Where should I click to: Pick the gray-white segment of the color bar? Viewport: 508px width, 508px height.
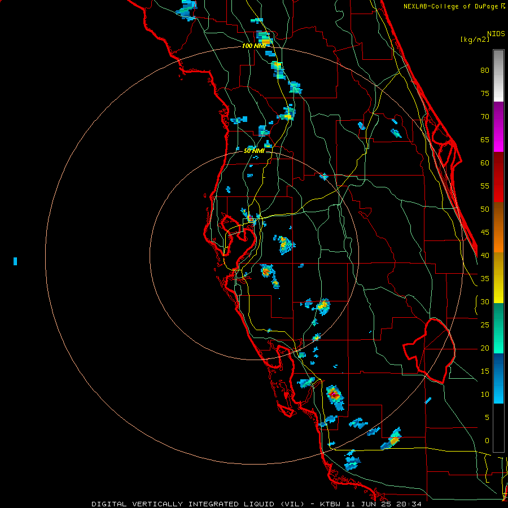(498, 76)
